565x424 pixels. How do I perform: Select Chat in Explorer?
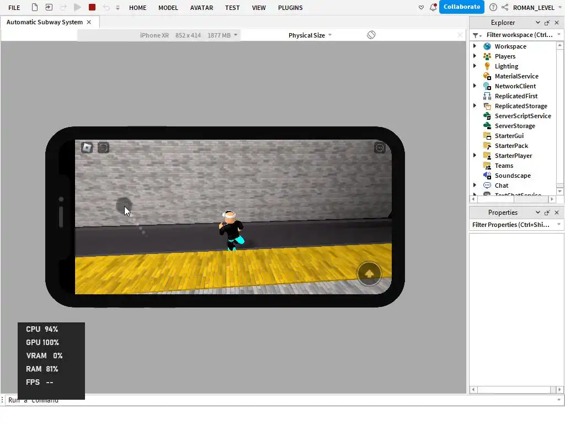[501, 185]
